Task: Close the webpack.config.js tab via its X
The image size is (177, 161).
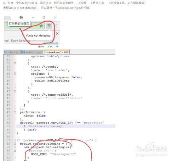Action: (67, 52)
